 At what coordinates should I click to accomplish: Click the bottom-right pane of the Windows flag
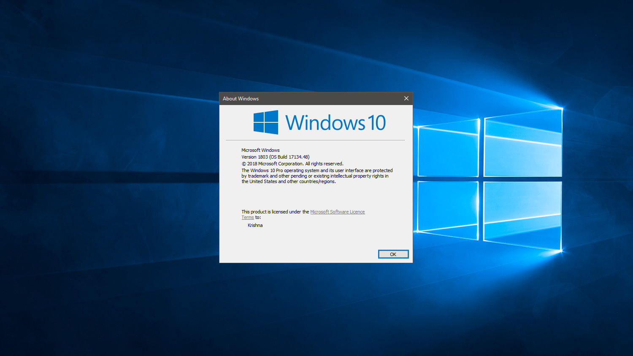pyautogui.click(x=272, y=128)
